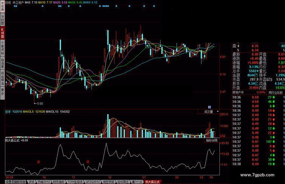Click date axis label 12
285x184 pixels.
[x=110, y=177]
